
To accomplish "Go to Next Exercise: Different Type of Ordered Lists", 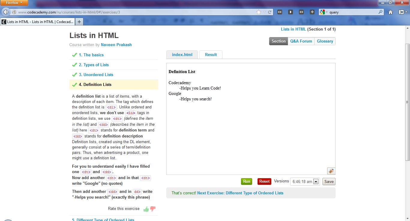I will (x=240, y=193).
